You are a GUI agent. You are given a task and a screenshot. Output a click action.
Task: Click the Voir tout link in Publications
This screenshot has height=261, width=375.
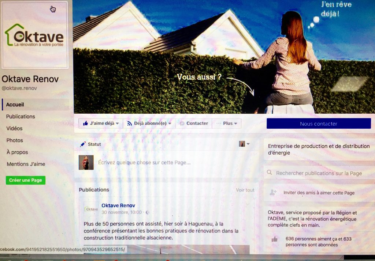coord(245,190)
